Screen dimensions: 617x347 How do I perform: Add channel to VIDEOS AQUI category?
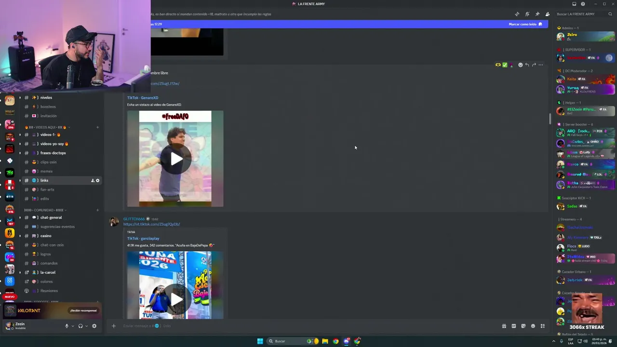[x=97, y=127]
